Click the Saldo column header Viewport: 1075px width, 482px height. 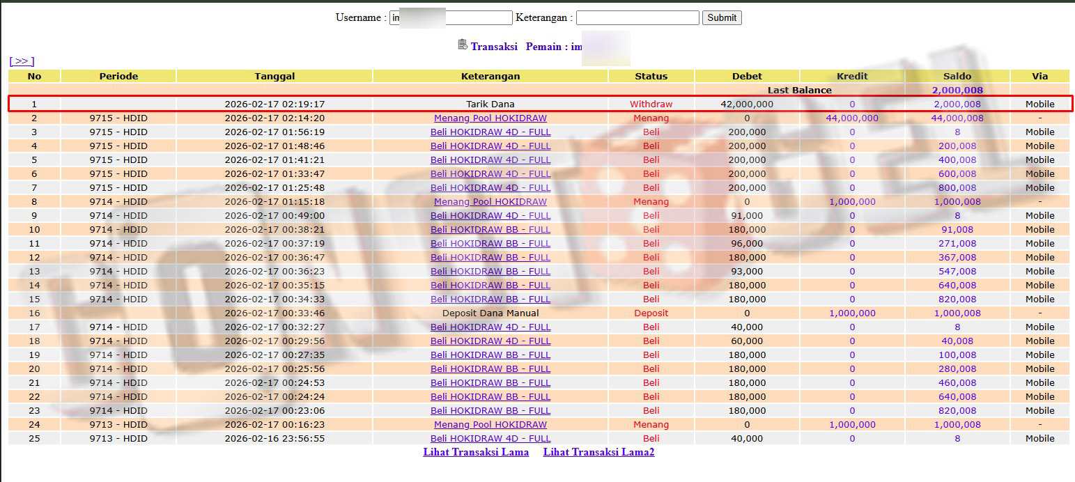(957, 76)
